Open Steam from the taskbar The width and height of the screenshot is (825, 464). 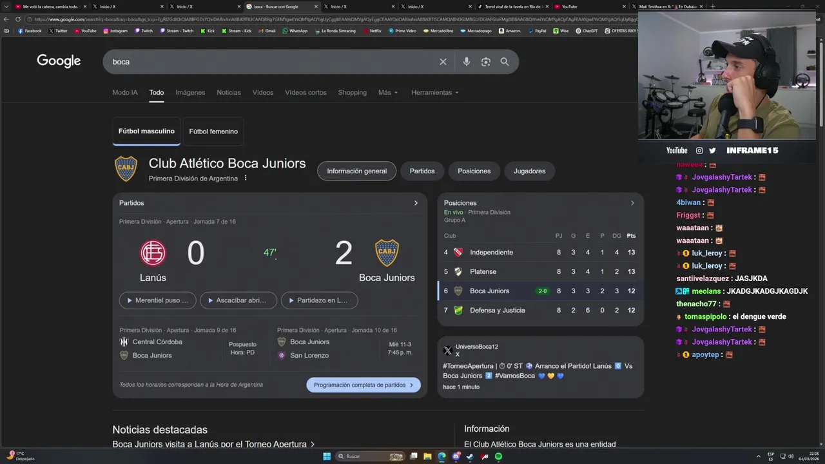(x=470, y=456)
